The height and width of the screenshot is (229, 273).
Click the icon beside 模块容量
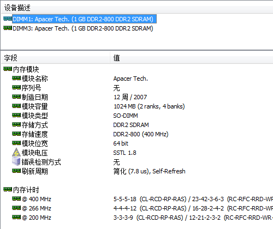[16, 106]
